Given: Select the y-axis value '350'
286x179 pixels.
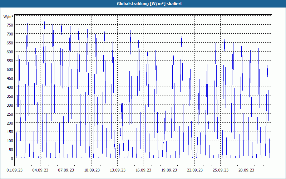Looking at the screenshot, I should click(10, 96).
